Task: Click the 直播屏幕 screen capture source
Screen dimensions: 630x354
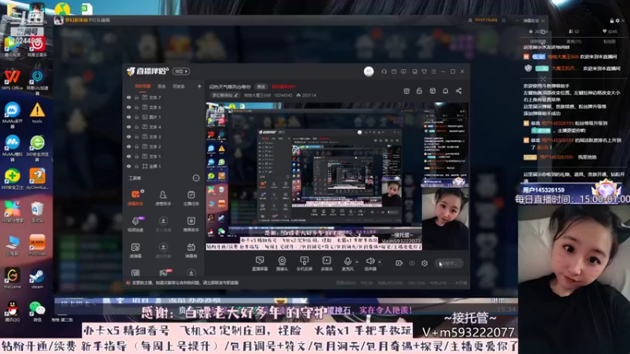Action: click(x=260, y=264)
